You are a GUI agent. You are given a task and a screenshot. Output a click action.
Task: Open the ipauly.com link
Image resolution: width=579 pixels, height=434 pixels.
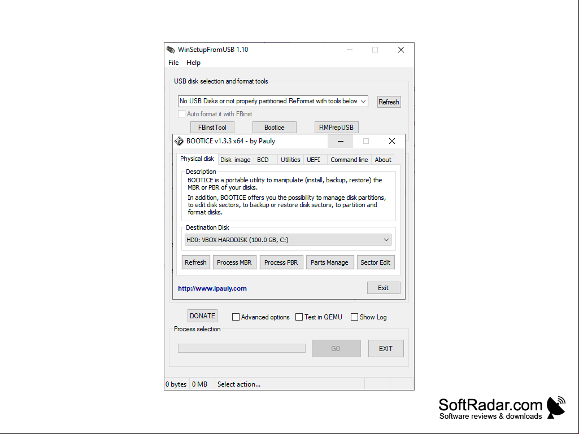(x=212, y=288)
